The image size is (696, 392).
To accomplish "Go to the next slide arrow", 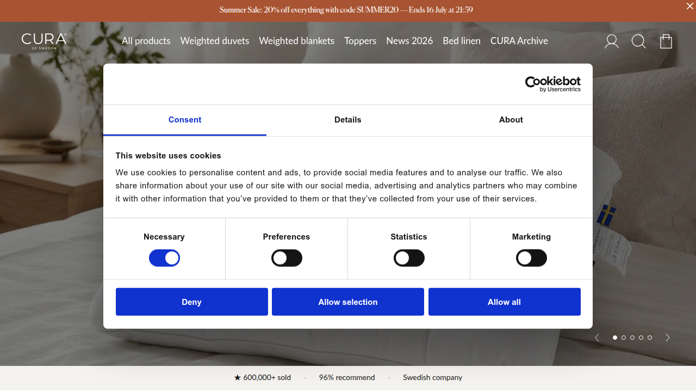I will click(x=668, y=338).
